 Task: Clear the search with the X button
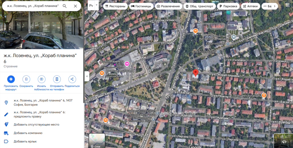click(75, 6)
